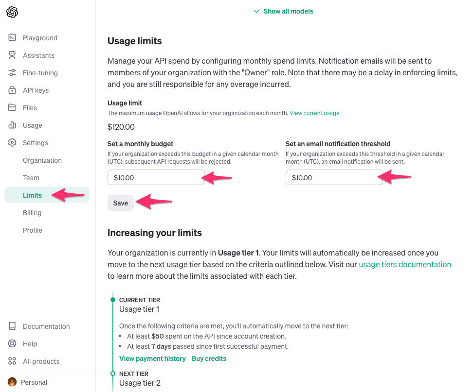Open the Organization settings page
The width and height of the screenshot is (473, 392).
[42, 160]
